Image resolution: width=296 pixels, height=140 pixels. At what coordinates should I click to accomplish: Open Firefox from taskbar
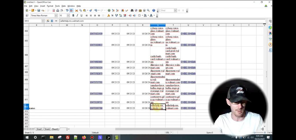(84, 137)
